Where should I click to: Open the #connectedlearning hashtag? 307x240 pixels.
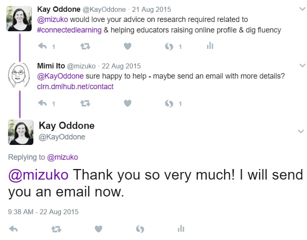69,30
